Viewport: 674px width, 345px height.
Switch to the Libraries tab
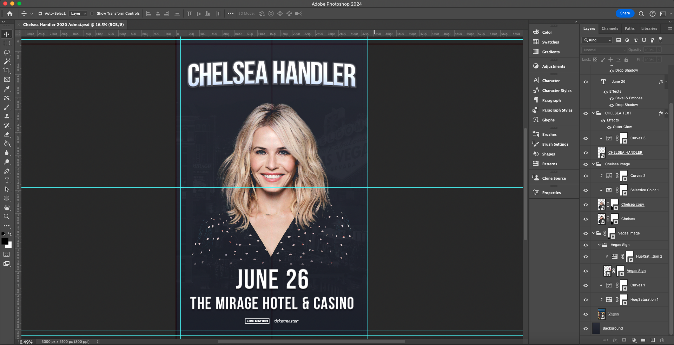point(649,28)
